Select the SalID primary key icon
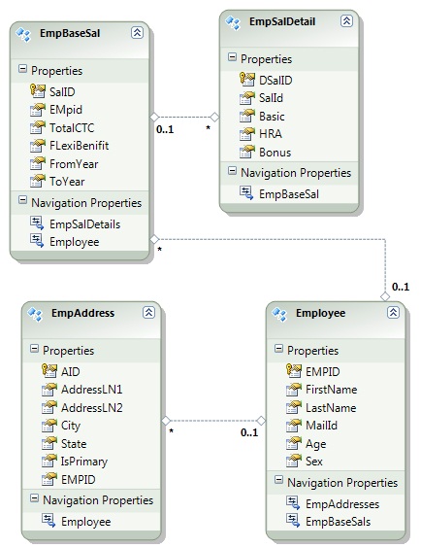The image size is (421, 548). (37, 91)
